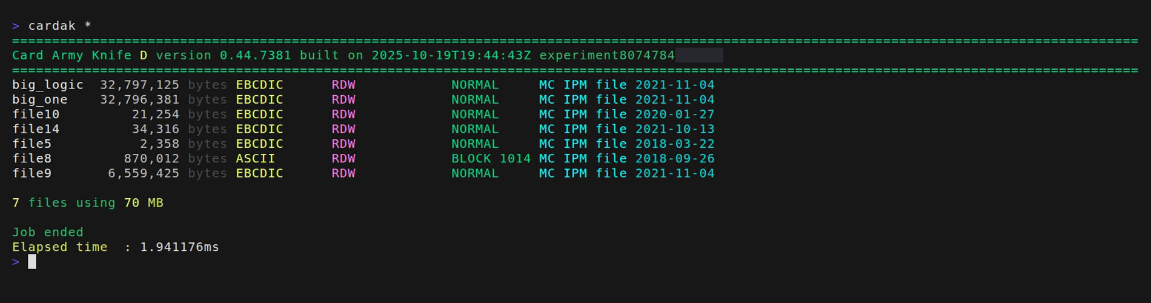Click the elapsed time value 1.941176ms
The image size is (1151, 303).
tap(179, 247)
